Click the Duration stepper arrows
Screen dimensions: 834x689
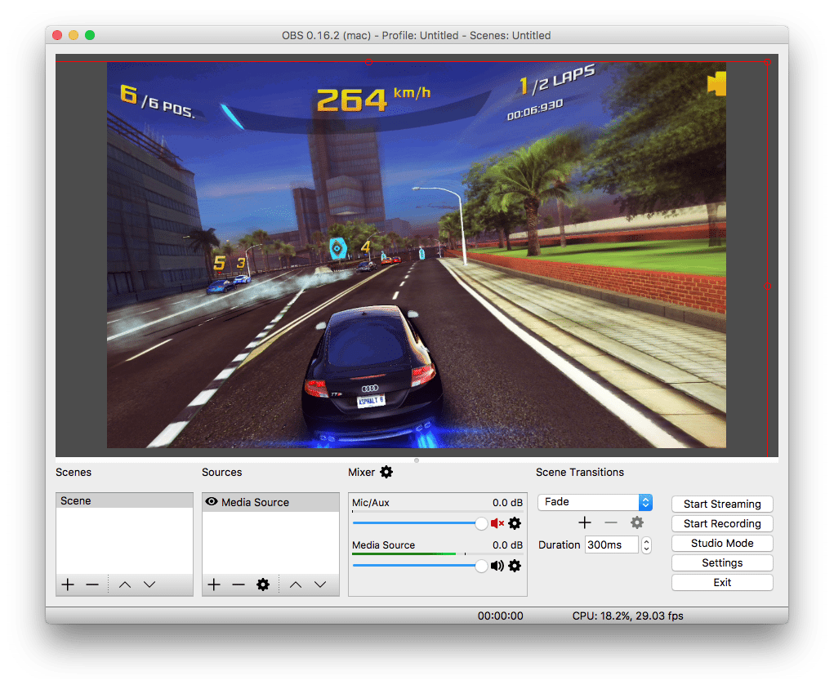pyautogui.click(x=646, y=545)
